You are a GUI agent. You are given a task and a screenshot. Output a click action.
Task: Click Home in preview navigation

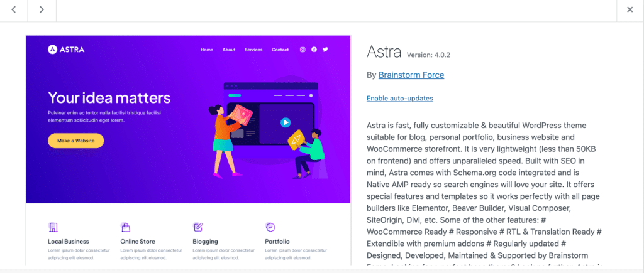(x=207, y=50)
